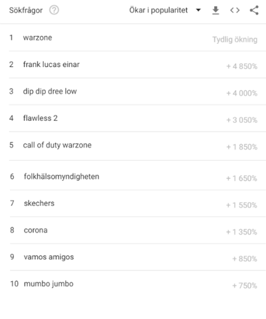Click the +4 850% increase value

tap(241, 66)
